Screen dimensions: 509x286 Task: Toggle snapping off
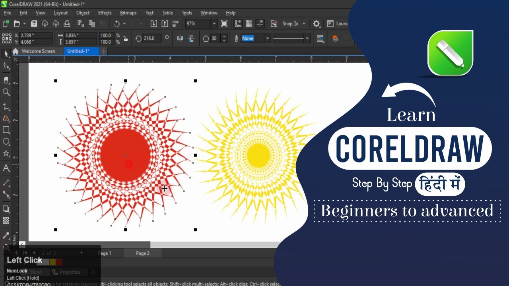(x=274, y=24)
